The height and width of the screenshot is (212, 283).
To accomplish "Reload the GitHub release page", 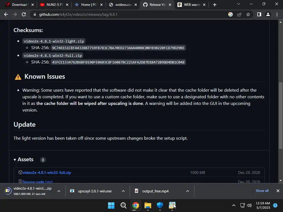I will coord(24,14).
